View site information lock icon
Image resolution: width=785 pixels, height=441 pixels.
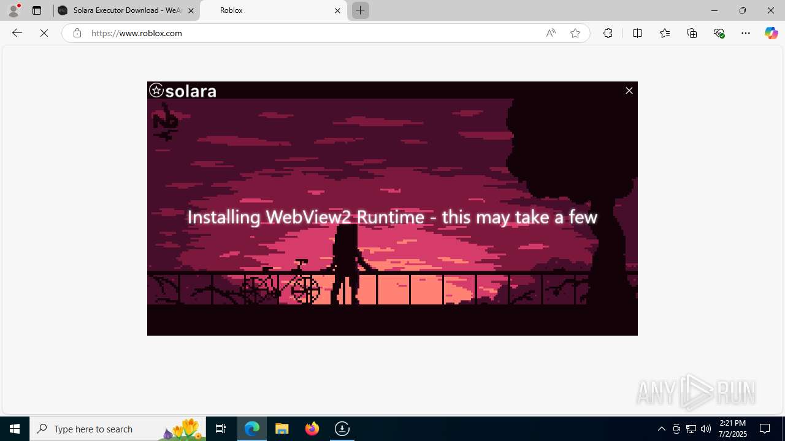coord(77,33)
